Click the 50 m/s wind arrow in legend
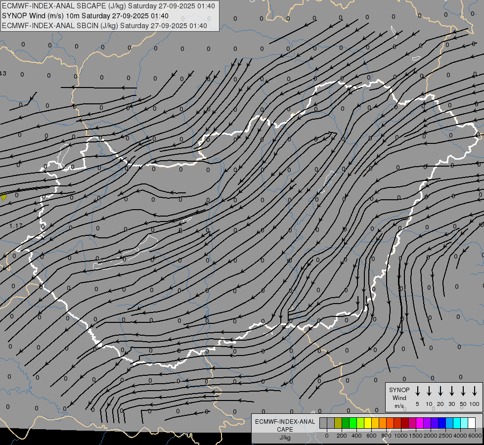 [463, 391]
